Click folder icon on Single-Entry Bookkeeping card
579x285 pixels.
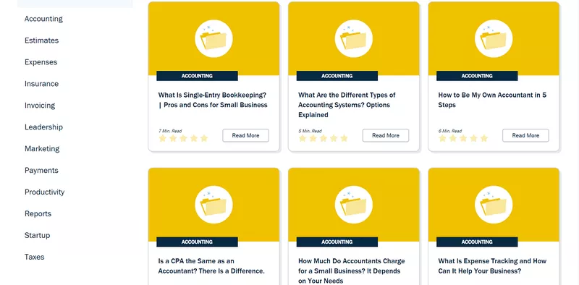coord(214,39)
